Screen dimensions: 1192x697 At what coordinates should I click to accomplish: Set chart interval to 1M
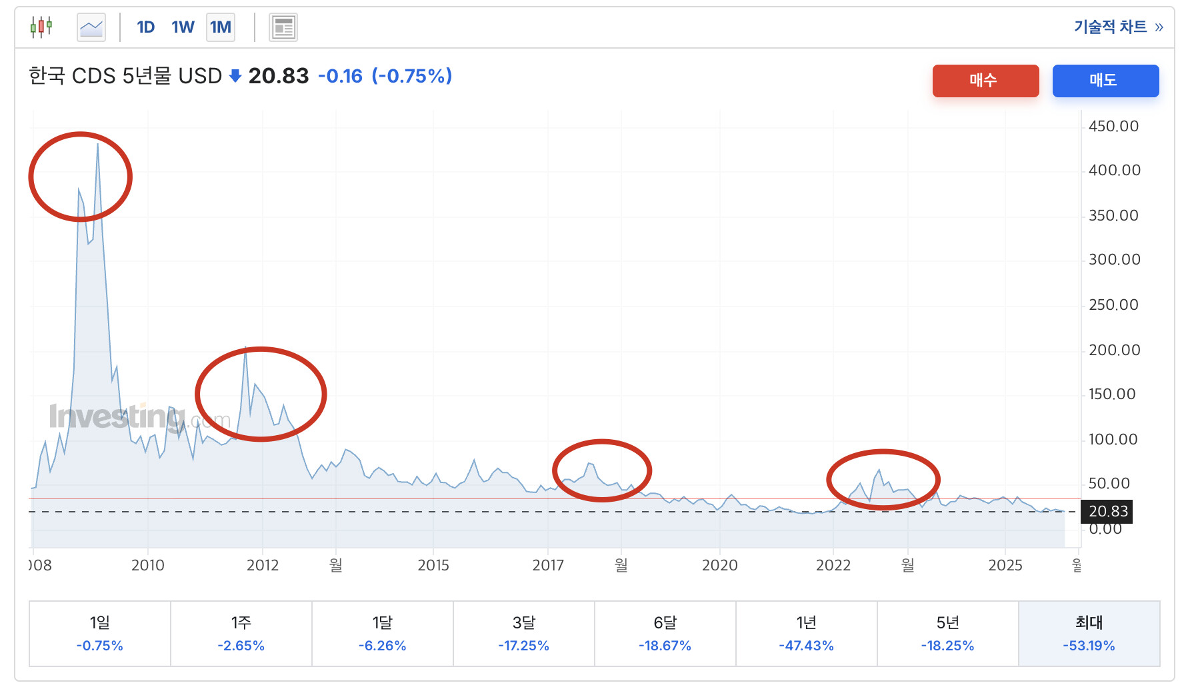pyautogui.click(x=221, y=27)
